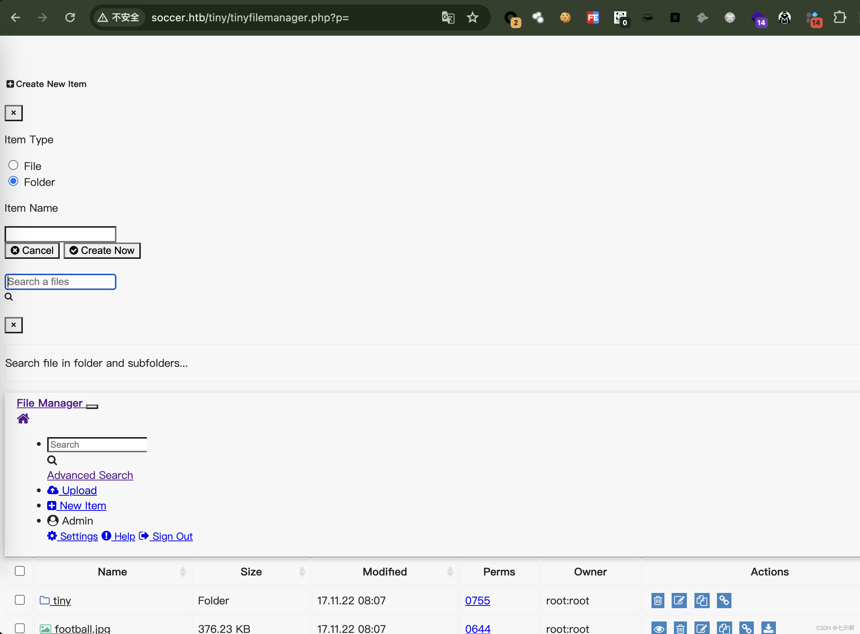Delete the tiny folder via trash icon

(x=658, y=600)
